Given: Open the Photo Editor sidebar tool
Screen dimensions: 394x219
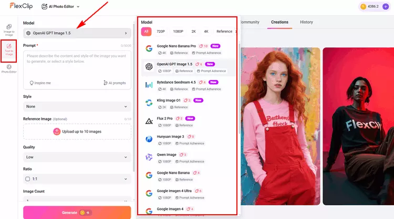Looking at the screenshot, I should (x=9, y=69).
